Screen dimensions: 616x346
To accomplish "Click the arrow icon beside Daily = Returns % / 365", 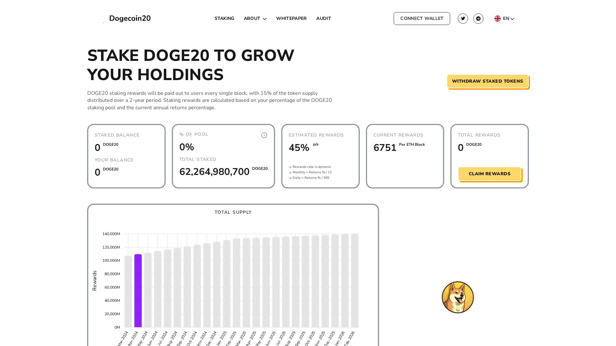I will tap(290, 178).
